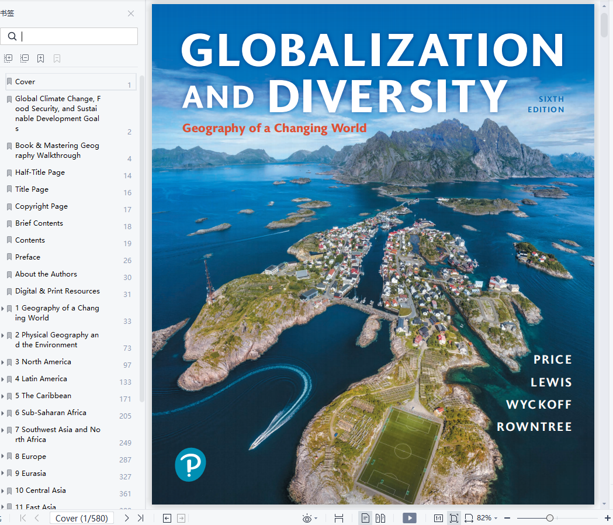Click the document vertical scrollbar thumb
The image size is (613, 525).
tap(604, 25)
